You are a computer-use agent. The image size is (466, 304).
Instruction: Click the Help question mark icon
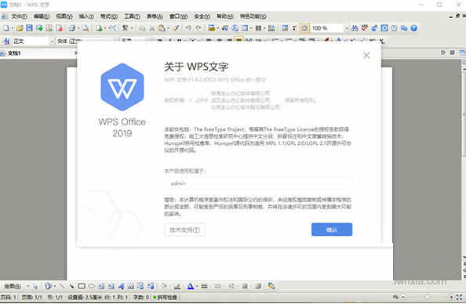click(x=413, y=28)
